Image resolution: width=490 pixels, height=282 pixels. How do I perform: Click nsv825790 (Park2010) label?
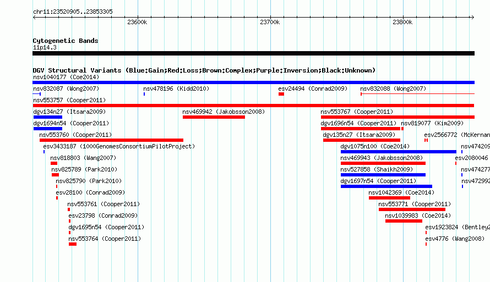click(89, 181)
